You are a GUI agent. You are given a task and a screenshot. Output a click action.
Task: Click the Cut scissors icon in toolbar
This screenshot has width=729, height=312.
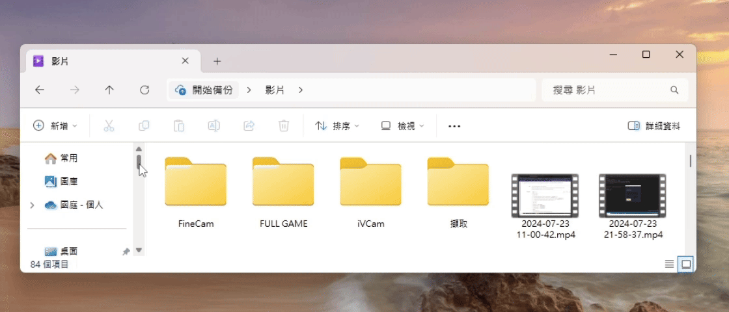tap(109, 126)
